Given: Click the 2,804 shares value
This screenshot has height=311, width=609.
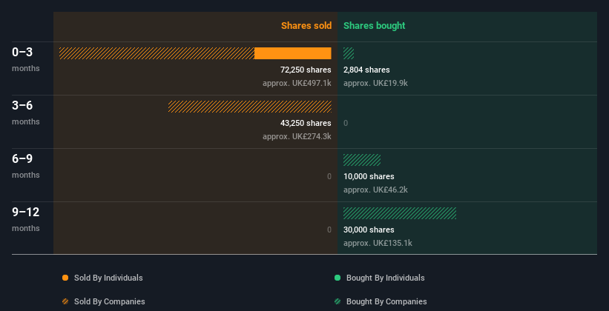Looking at the screenshot, I should (366, 70).
